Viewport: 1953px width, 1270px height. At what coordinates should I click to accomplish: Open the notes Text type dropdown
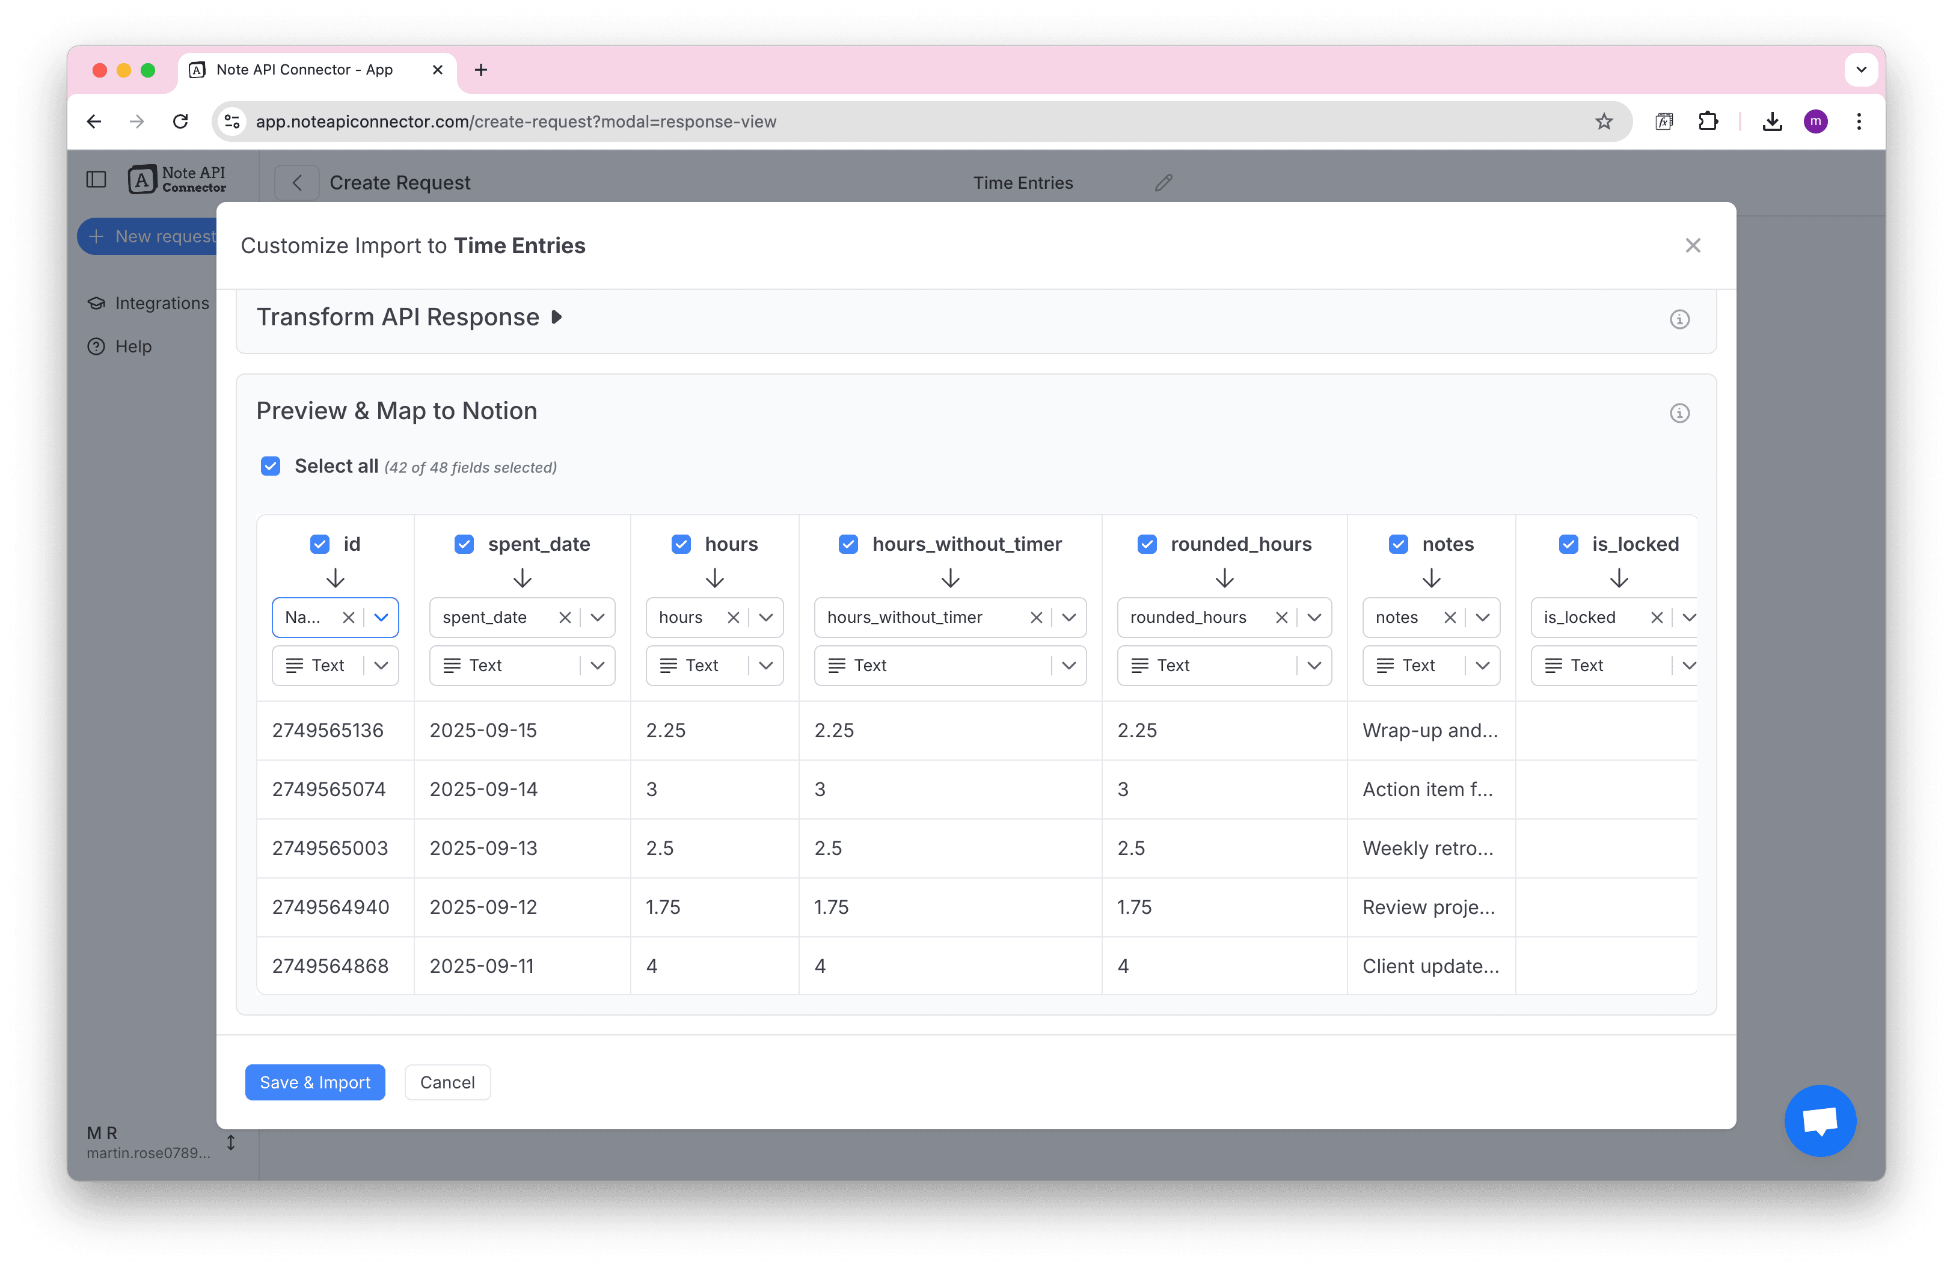pos(1430,665)
